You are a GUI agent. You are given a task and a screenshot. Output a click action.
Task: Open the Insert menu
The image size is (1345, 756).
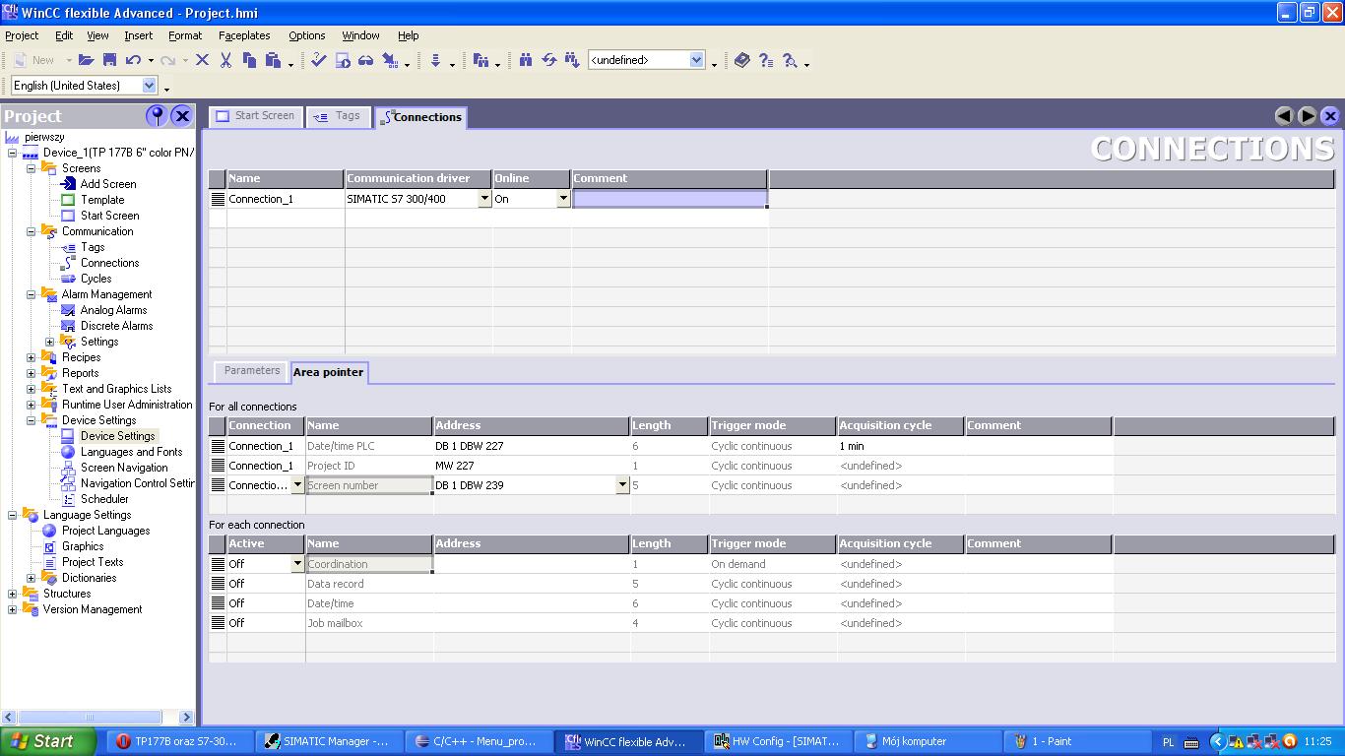(x=138, y=35)
